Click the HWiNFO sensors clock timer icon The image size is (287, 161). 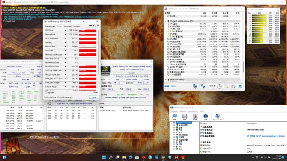click(219, 86)
